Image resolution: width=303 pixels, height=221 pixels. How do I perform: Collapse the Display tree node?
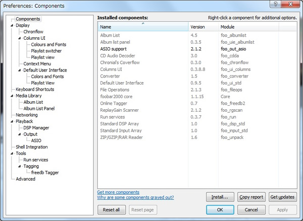[12, 26]
